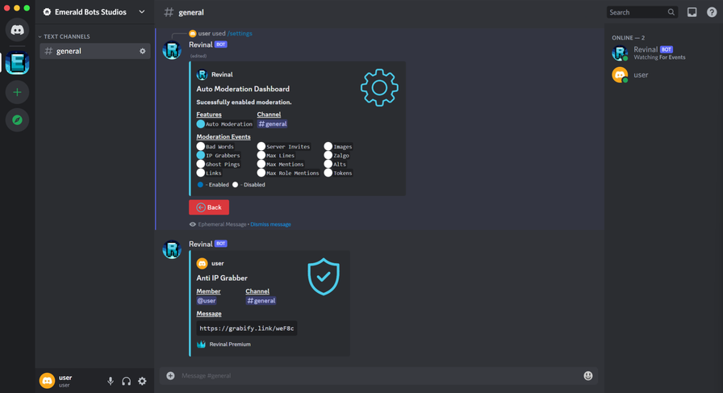
Task: Click the Search field in header
Action: pyautogui.click(x=637, y=12)
